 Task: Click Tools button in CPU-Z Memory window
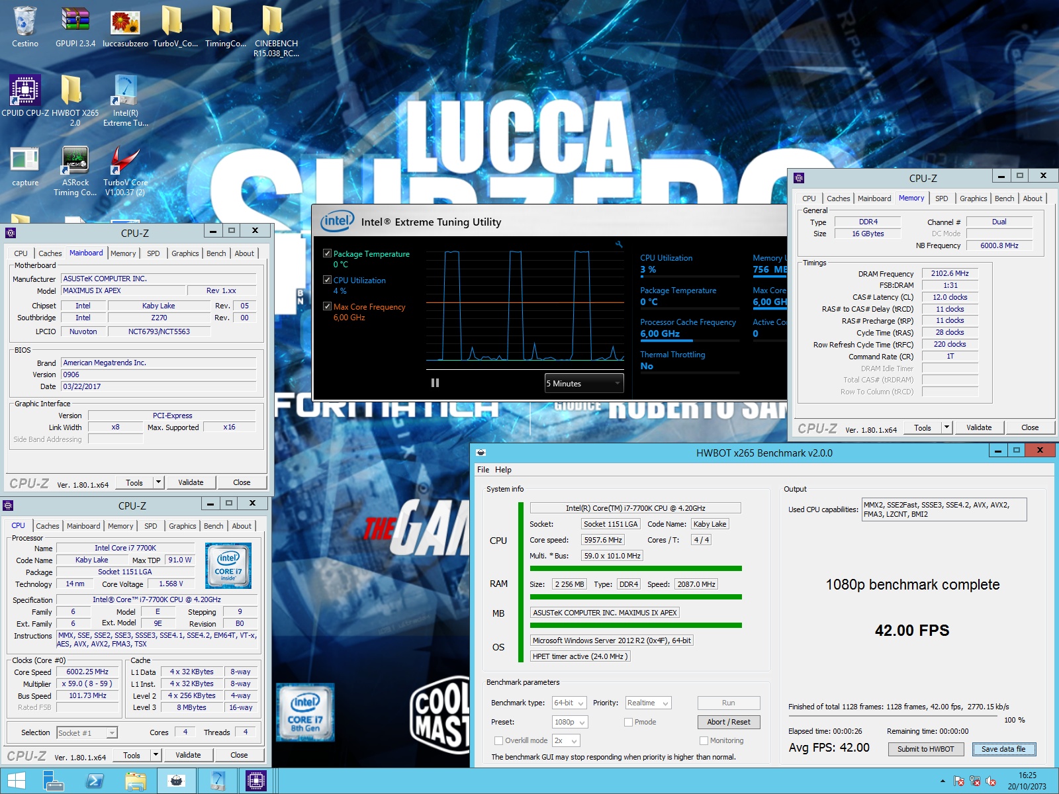tap(923, 427)
